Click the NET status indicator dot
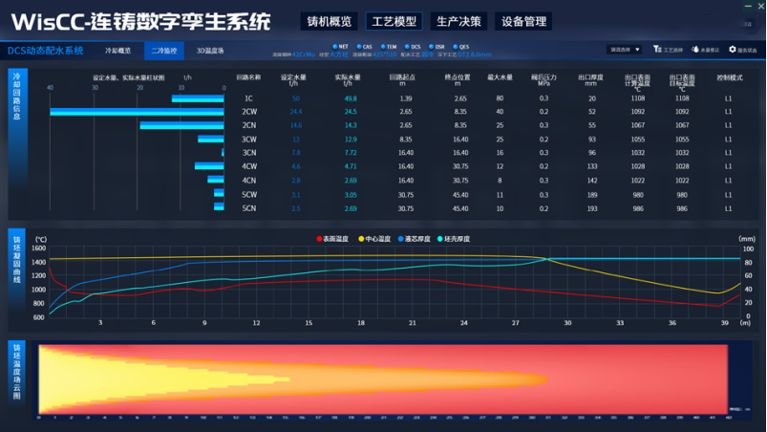Viewport: 767px width, 432px height. pyautogui.click(x=334, y=46)
